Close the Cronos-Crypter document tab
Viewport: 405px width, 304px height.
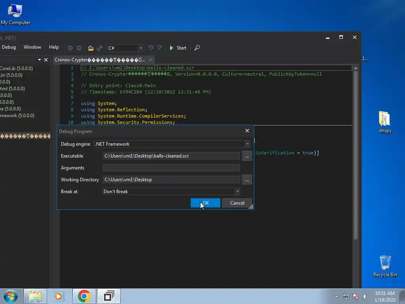[x=151, y=60]
